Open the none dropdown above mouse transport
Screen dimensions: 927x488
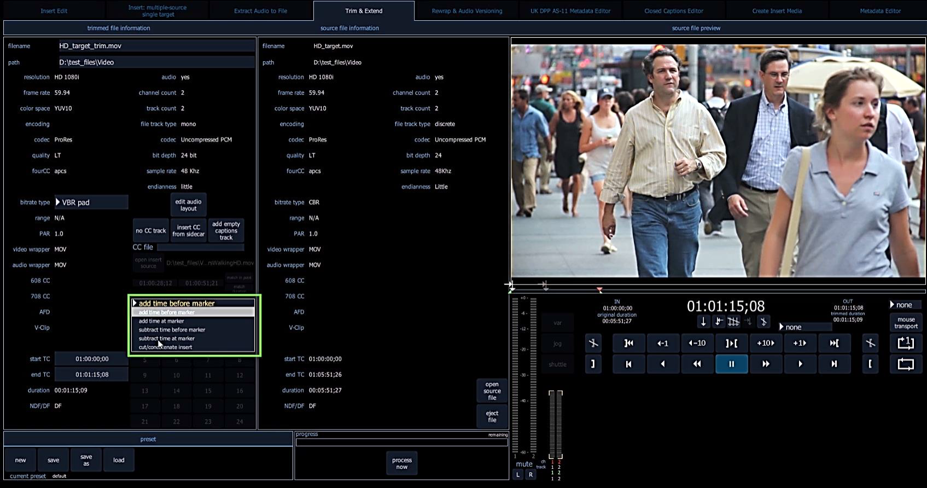905,305
